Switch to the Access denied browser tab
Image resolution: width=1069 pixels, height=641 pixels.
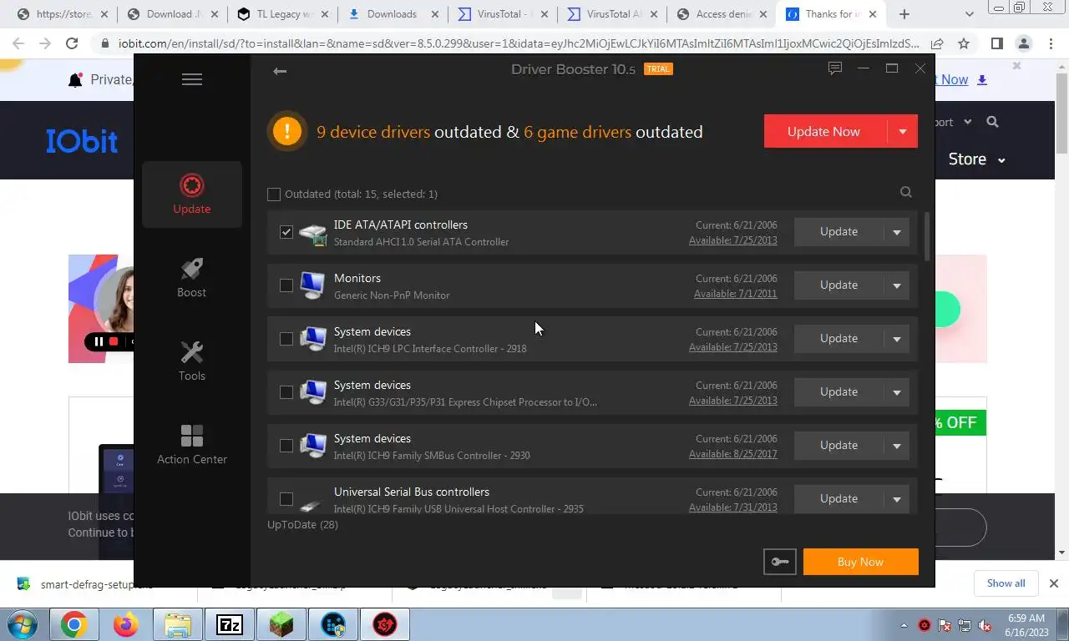click(720, 14)
